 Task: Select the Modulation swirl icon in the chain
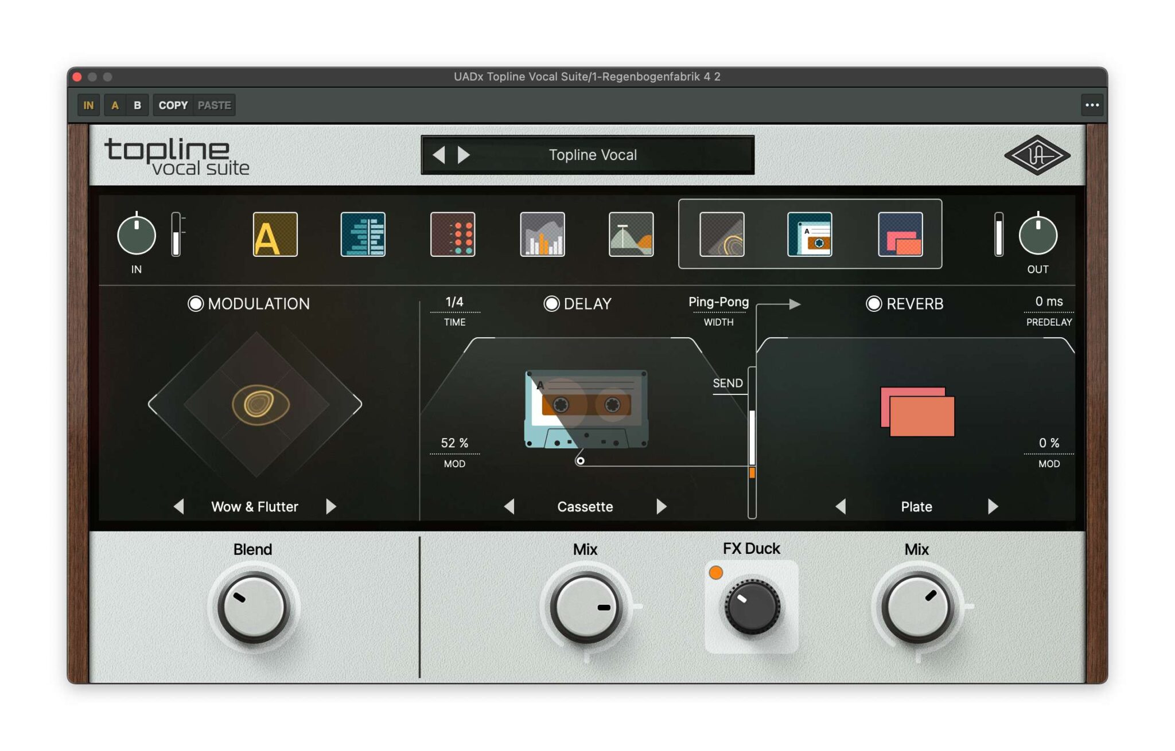pyautogui.click(x=721, y=235)
